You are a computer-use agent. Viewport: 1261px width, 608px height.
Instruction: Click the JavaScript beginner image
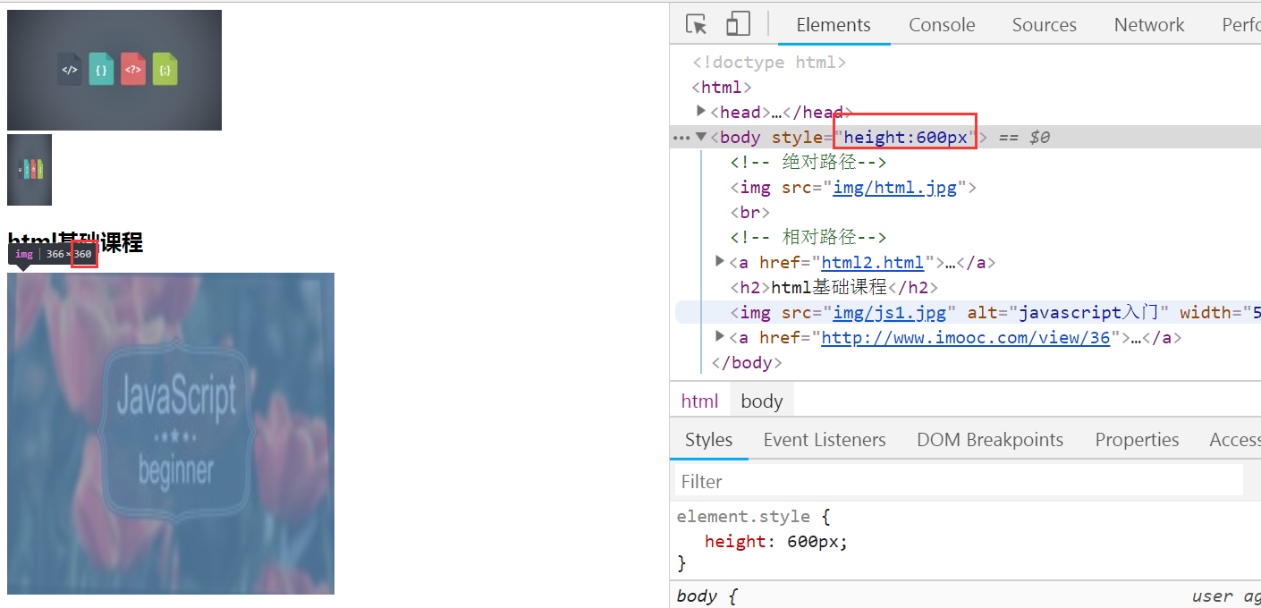[x=171, y=434]
